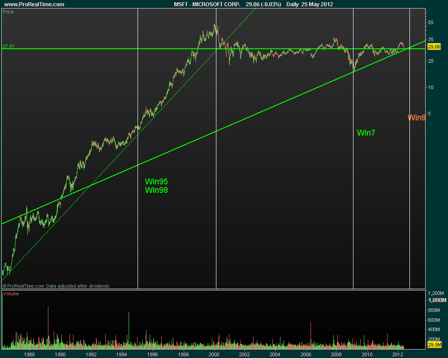The image size is (448, 358).
Task: Select the Win95 annotation text
Action: coord(156,182)
